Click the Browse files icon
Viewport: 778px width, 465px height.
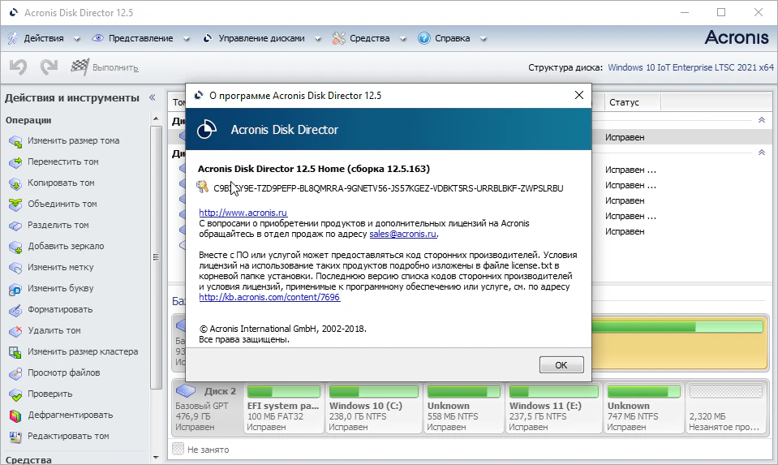point(15,373)
